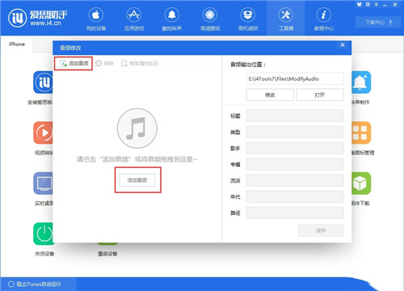Click the Modify (修改) output location button
The image size is (404, 291).
(x=270, y=95)
